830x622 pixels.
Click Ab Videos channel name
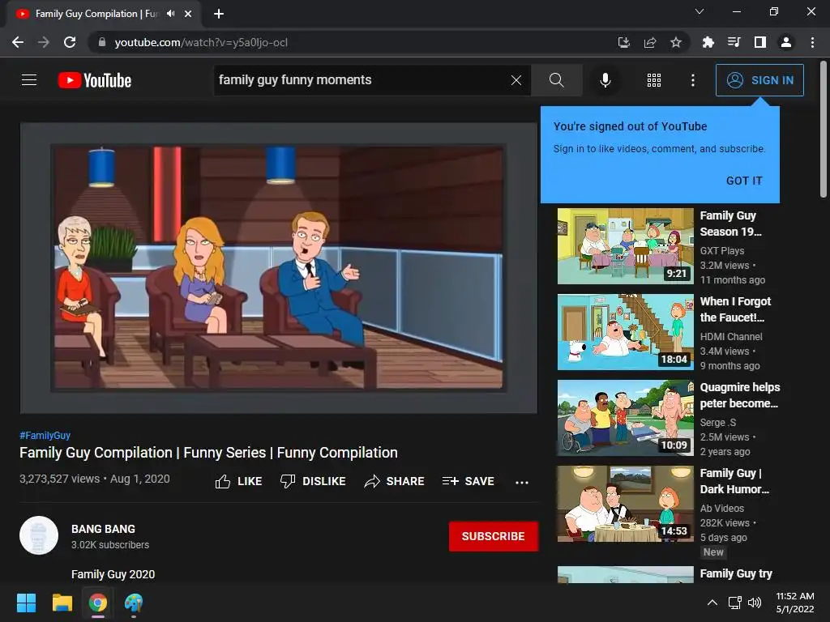[x=722, y=508]
